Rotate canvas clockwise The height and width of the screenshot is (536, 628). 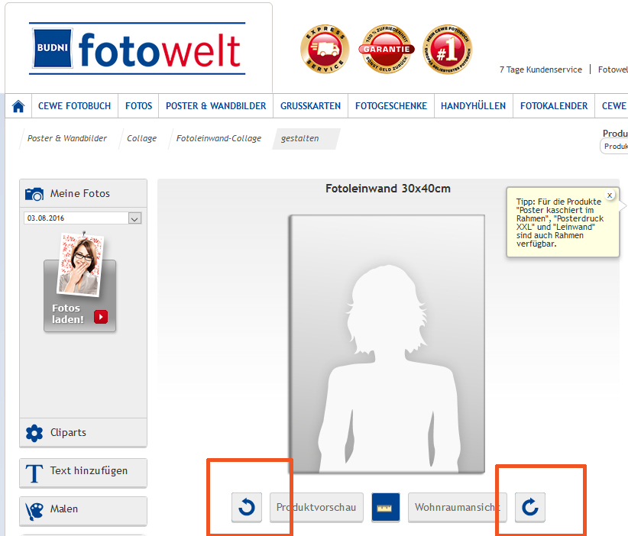(x=530, y=507)
